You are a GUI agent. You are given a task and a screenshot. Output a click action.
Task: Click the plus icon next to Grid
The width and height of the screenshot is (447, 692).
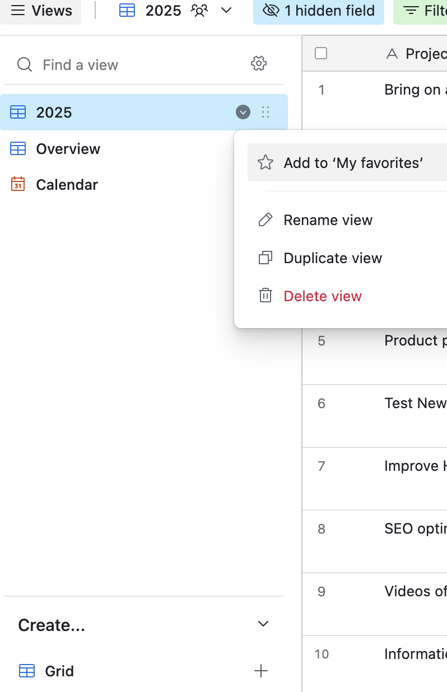(261, 671)
